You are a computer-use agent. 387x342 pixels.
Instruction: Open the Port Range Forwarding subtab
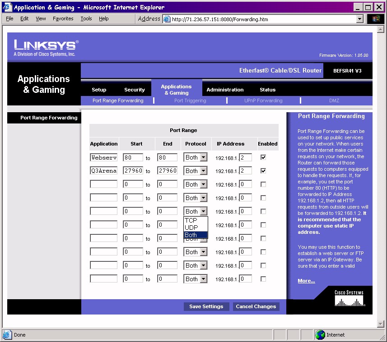point(118,100)
